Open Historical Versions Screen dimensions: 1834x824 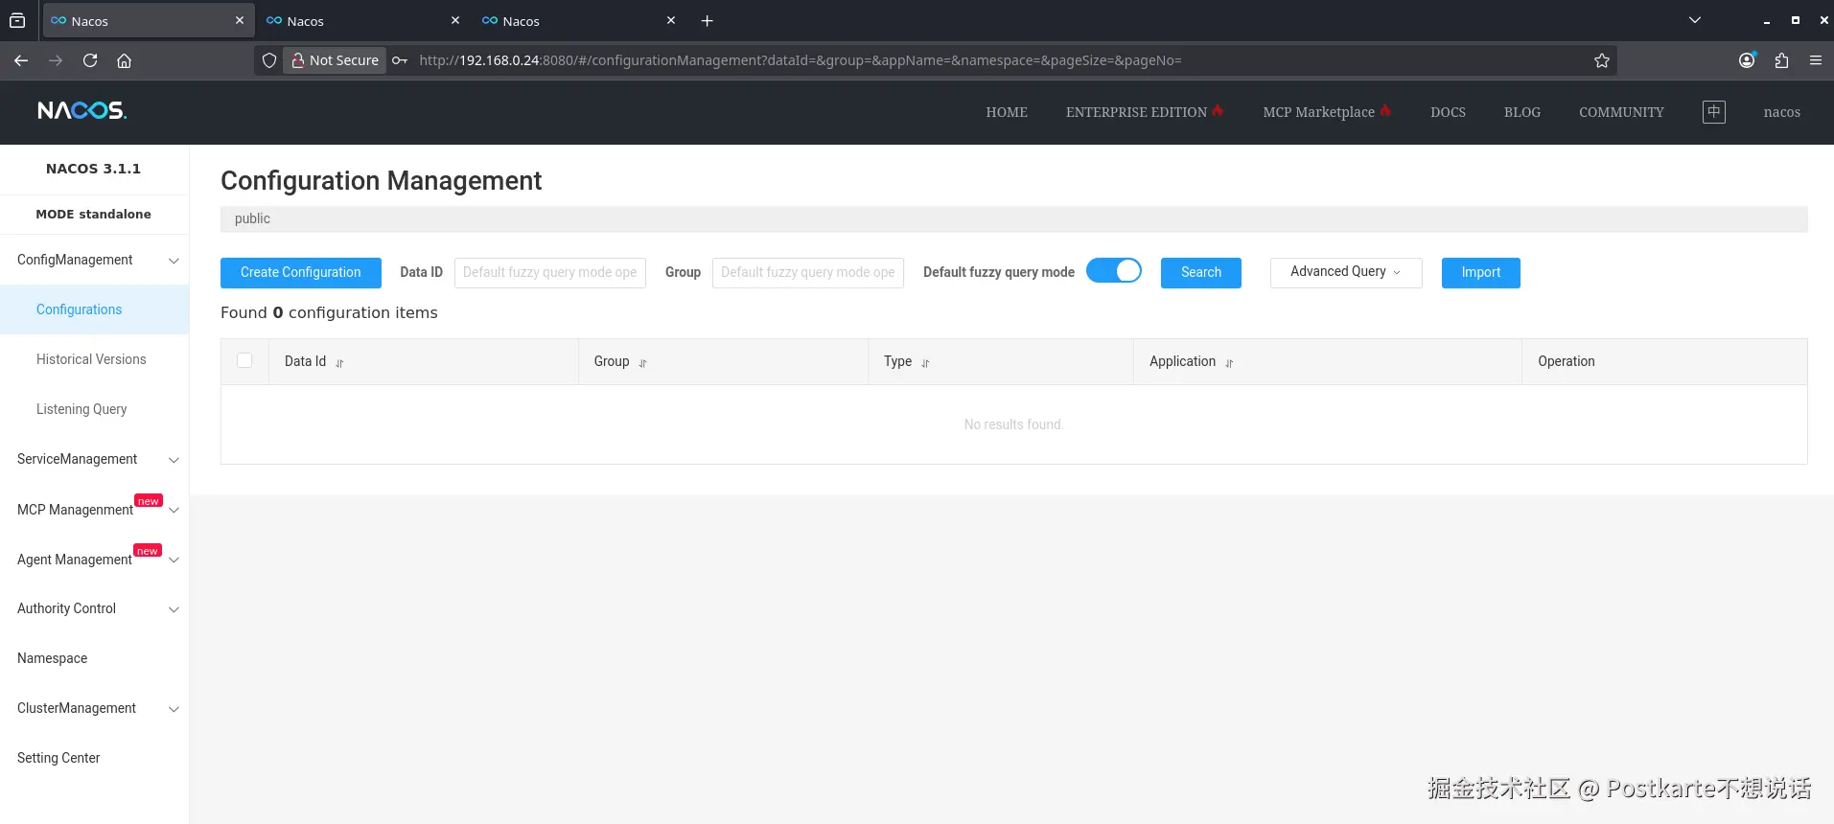(x=94, y=359)
